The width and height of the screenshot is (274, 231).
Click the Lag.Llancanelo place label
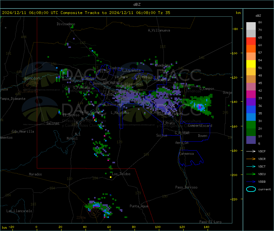(x=19, y=211)
